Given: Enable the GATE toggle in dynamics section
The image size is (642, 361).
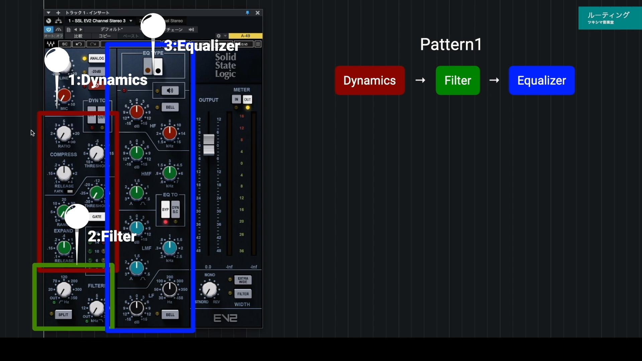Looking at the screenshot, I should click(x=97, y=217).
